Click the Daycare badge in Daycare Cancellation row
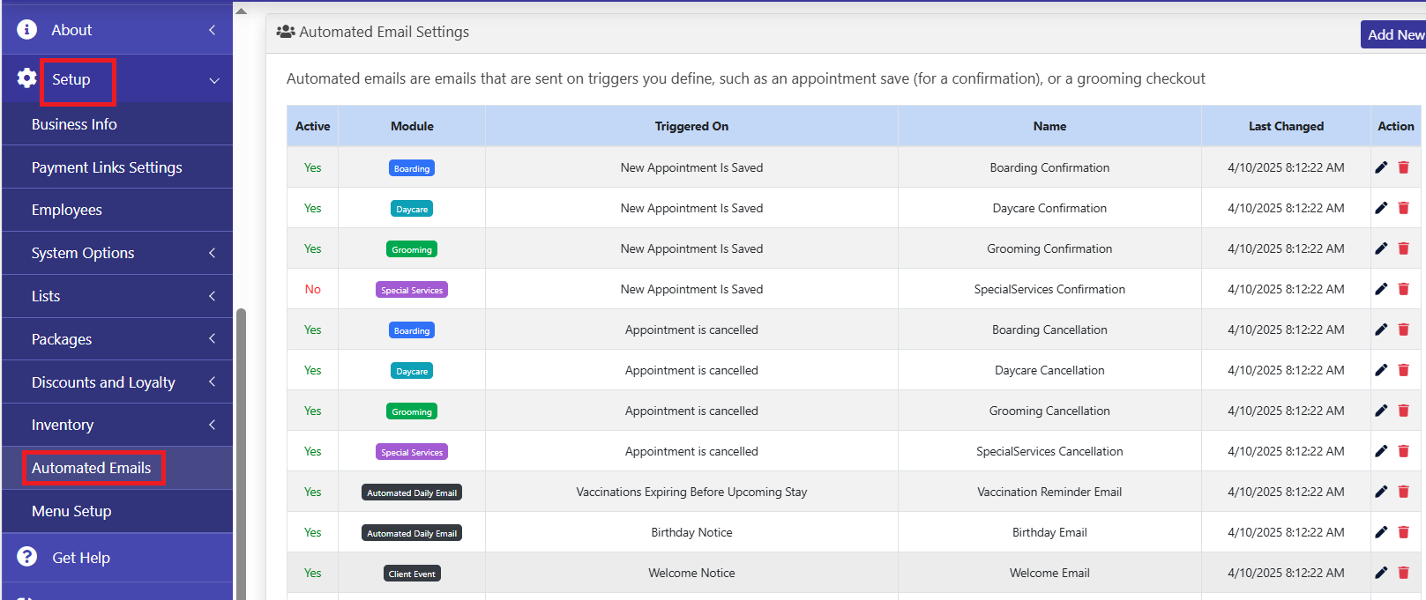This screenshot has width=1426, height=600. pyautogui.click(x=412, y=371)
